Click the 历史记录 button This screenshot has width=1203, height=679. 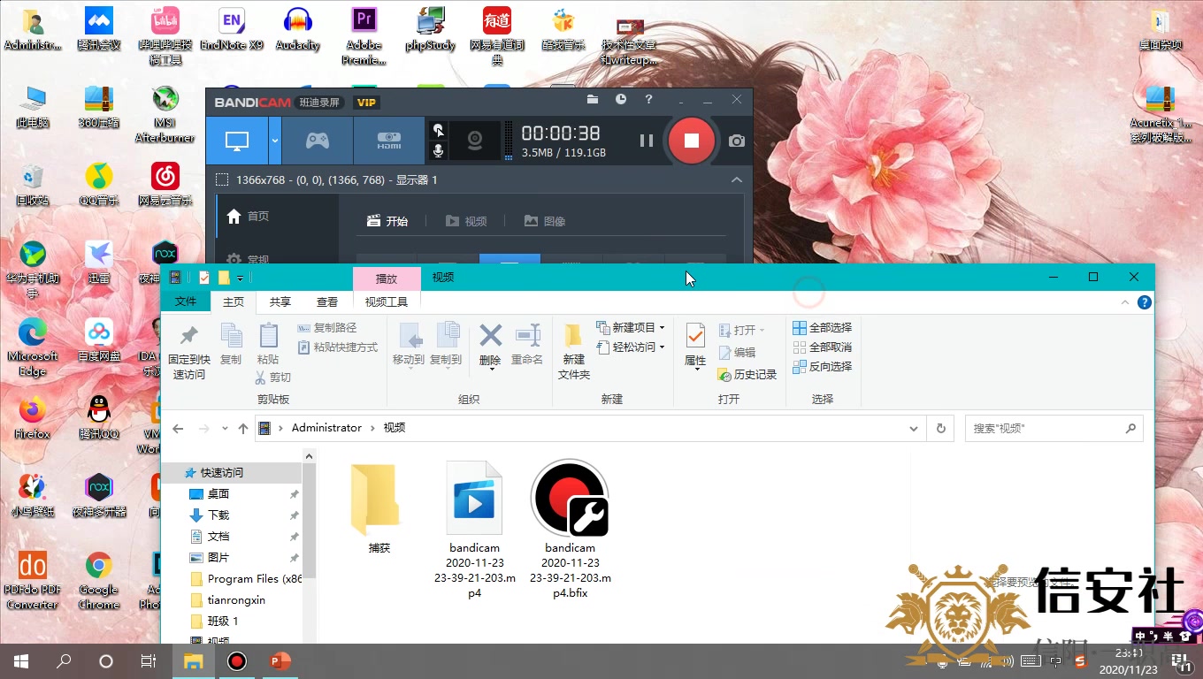747,375
